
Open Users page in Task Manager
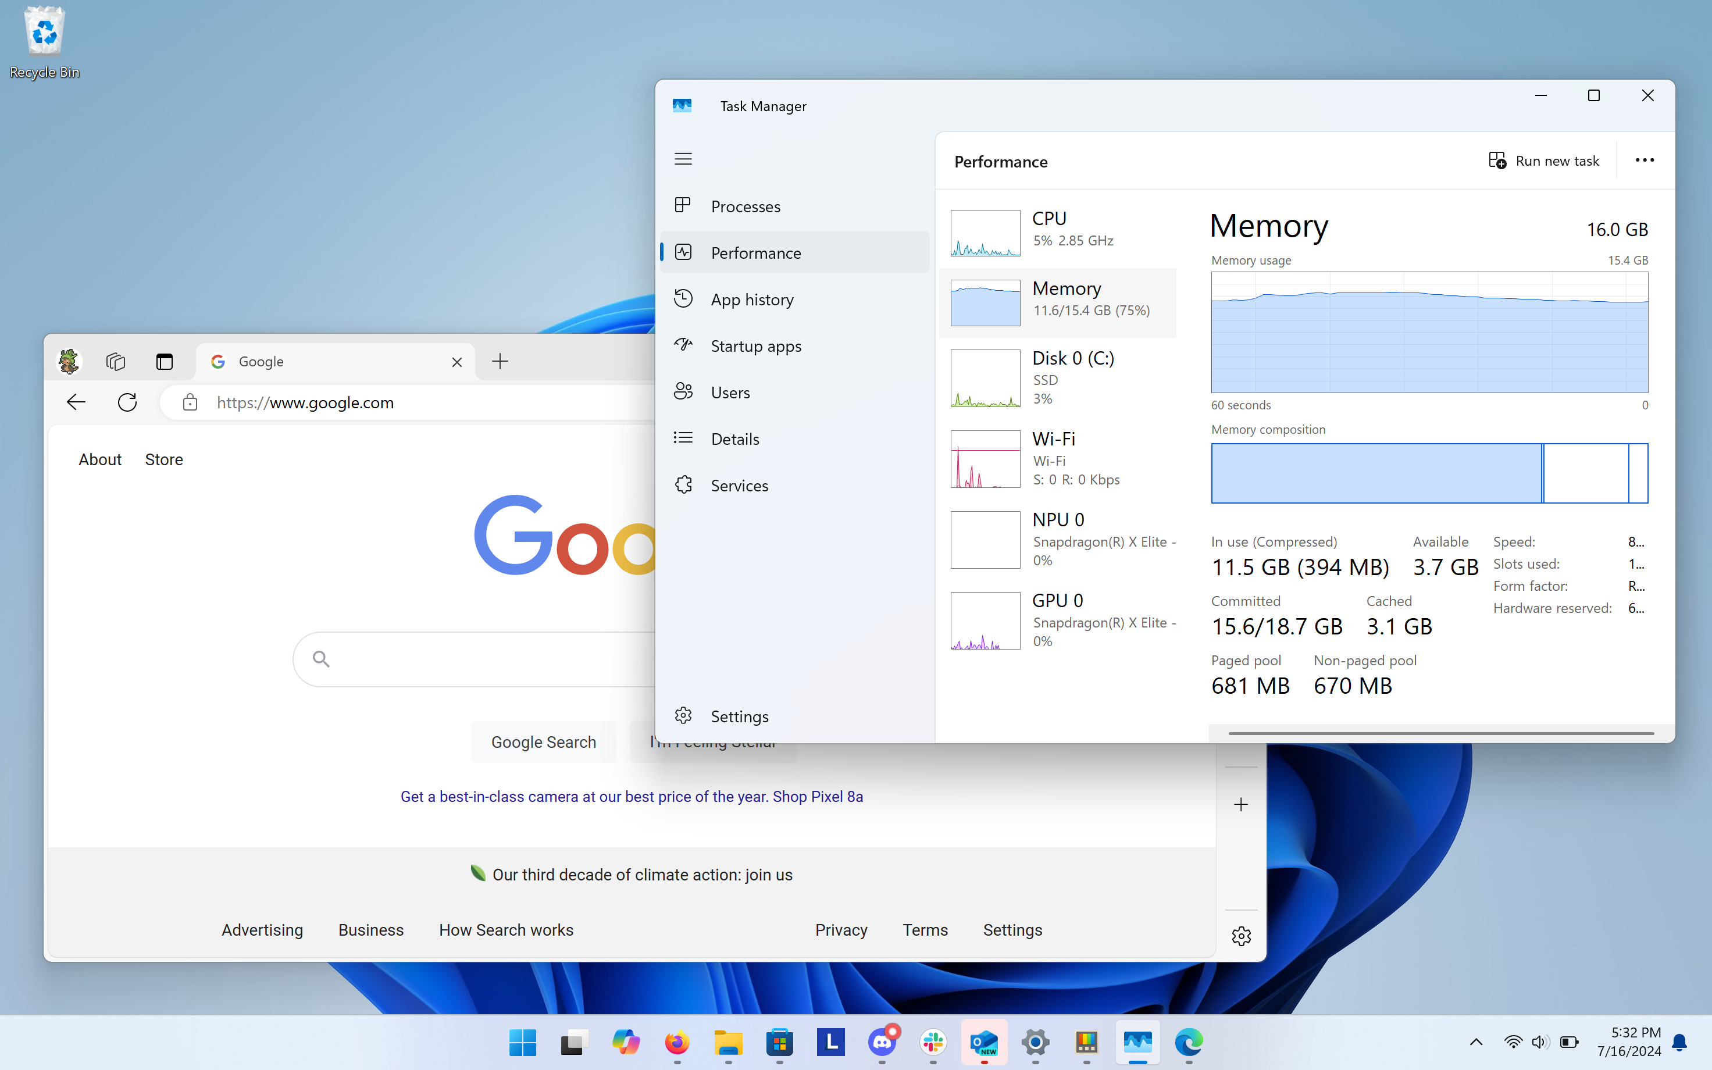(x=794, y=392)
